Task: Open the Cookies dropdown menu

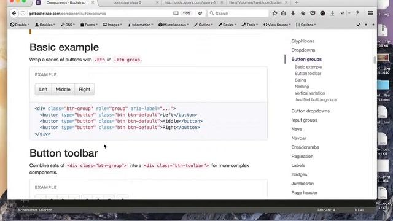Action: [x=45, y=25]
